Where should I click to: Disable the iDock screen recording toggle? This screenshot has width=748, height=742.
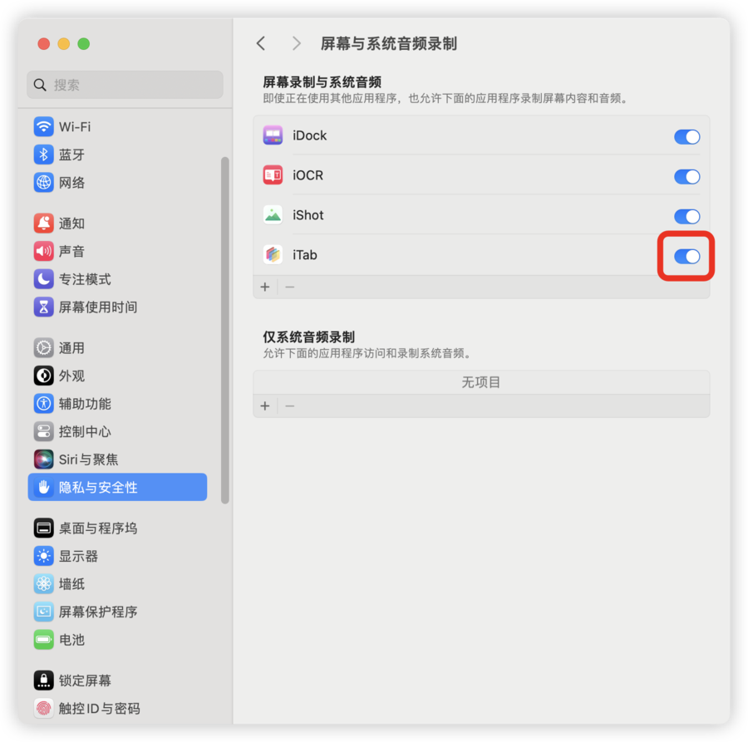pos(686,137)
